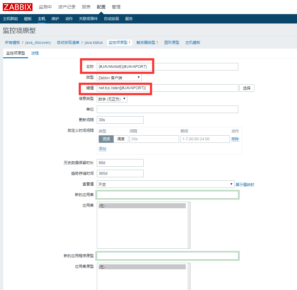Open the 管理 top menu
Screen dimensions: 297x290
click(x=116, y=7)
